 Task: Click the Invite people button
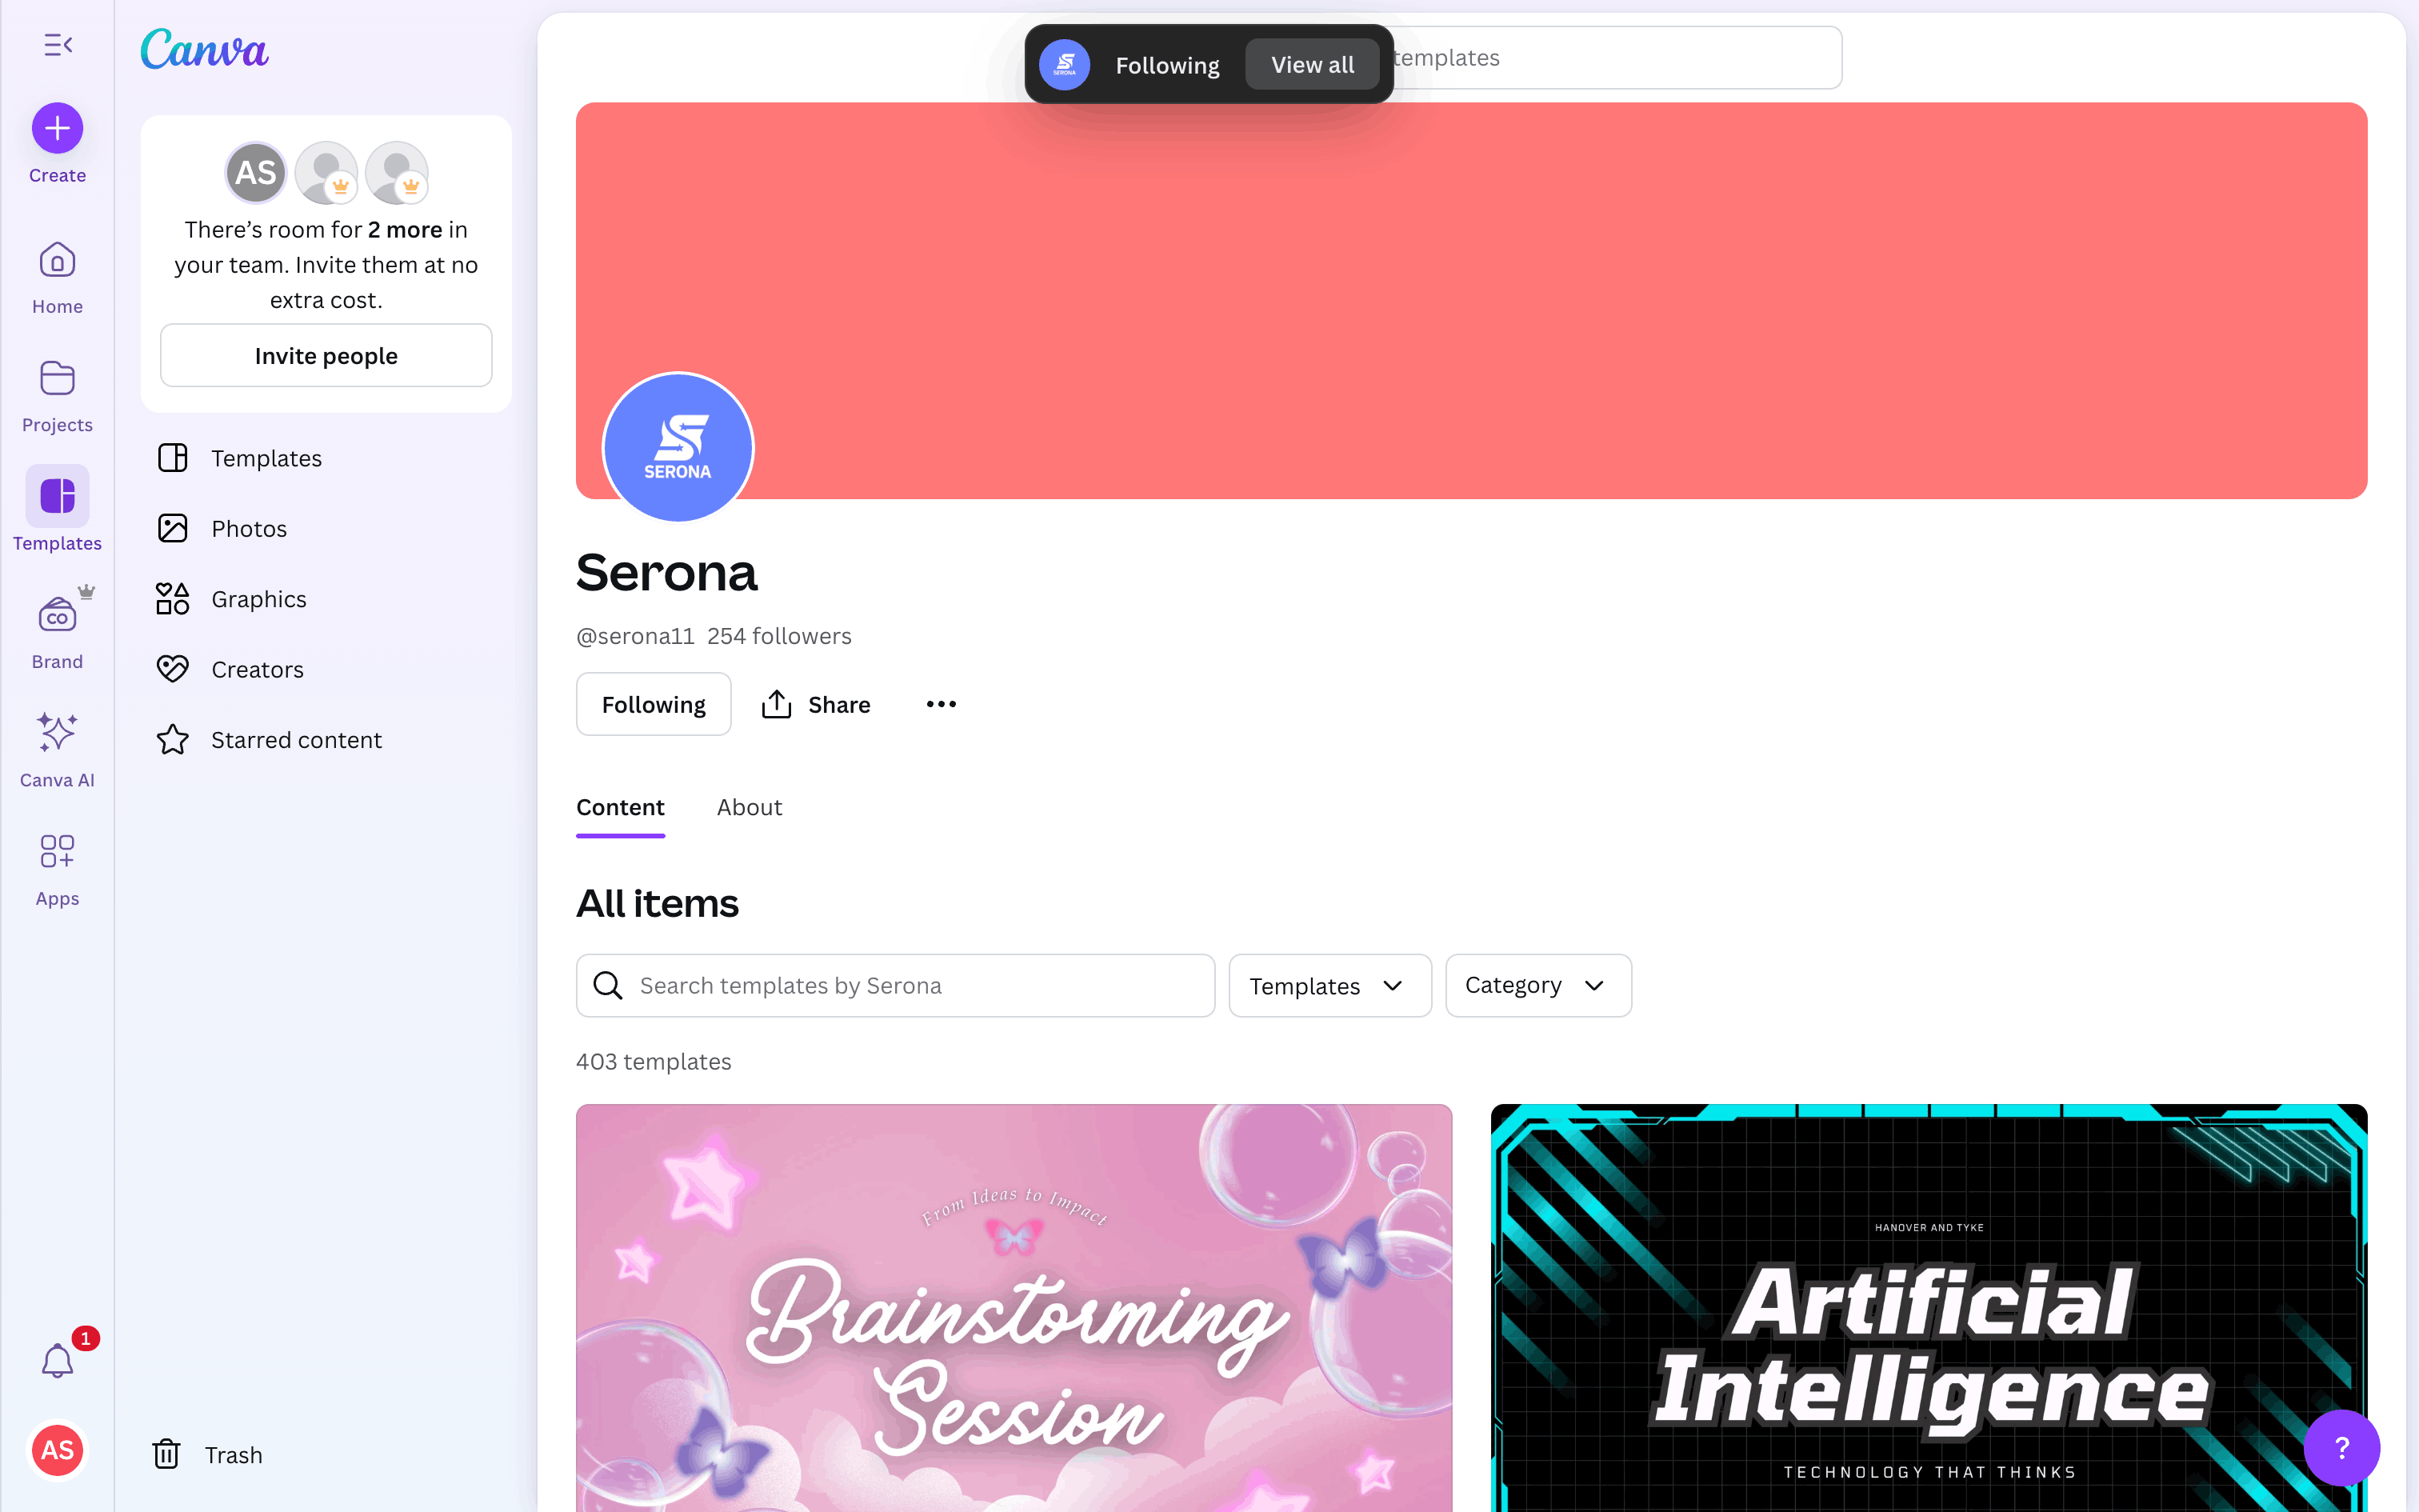click(x=326, y=355)
